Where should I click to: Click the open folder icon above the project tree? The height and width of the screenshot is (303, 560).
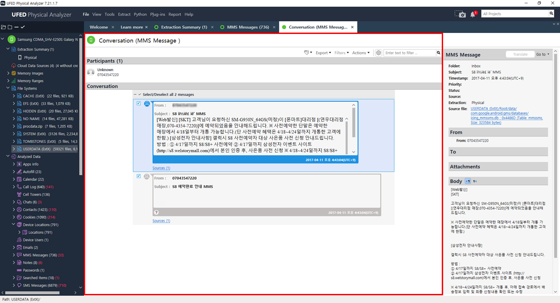[x=4, y=27]
